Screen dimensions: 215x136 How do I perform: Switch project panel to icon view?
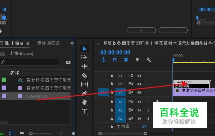coord(22,133)
